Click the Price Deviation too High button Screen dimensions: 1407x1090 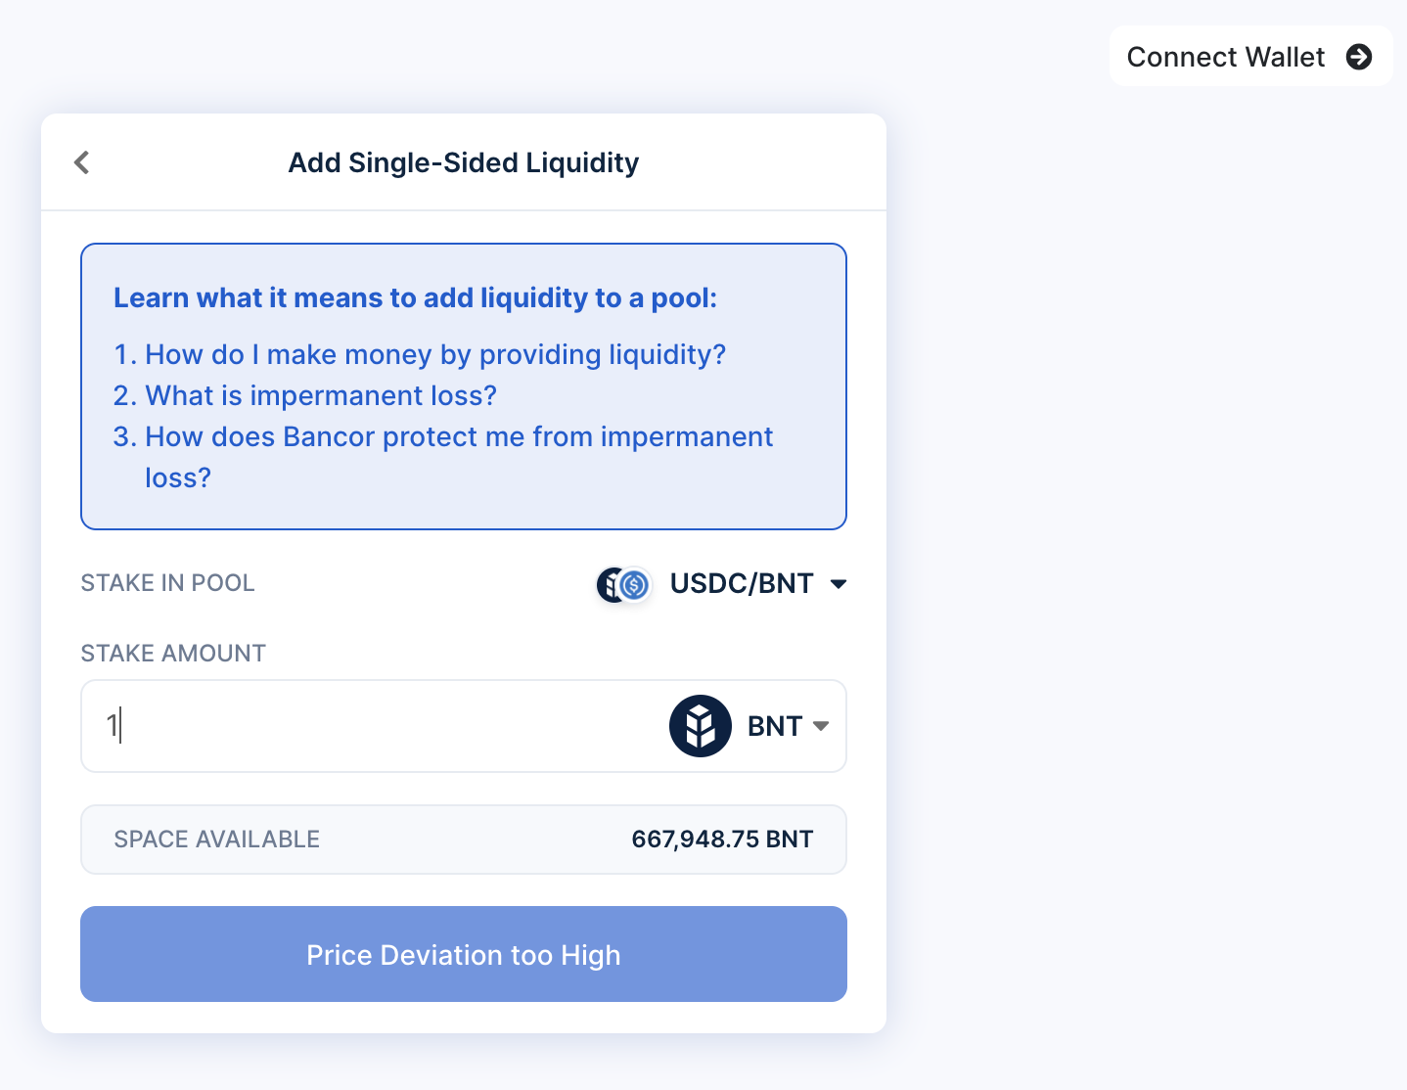(463, 954)
